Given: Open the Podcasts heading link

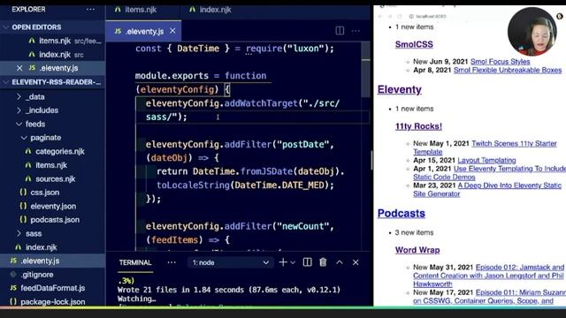Looking at the screenshot, I should coord(402,214).
